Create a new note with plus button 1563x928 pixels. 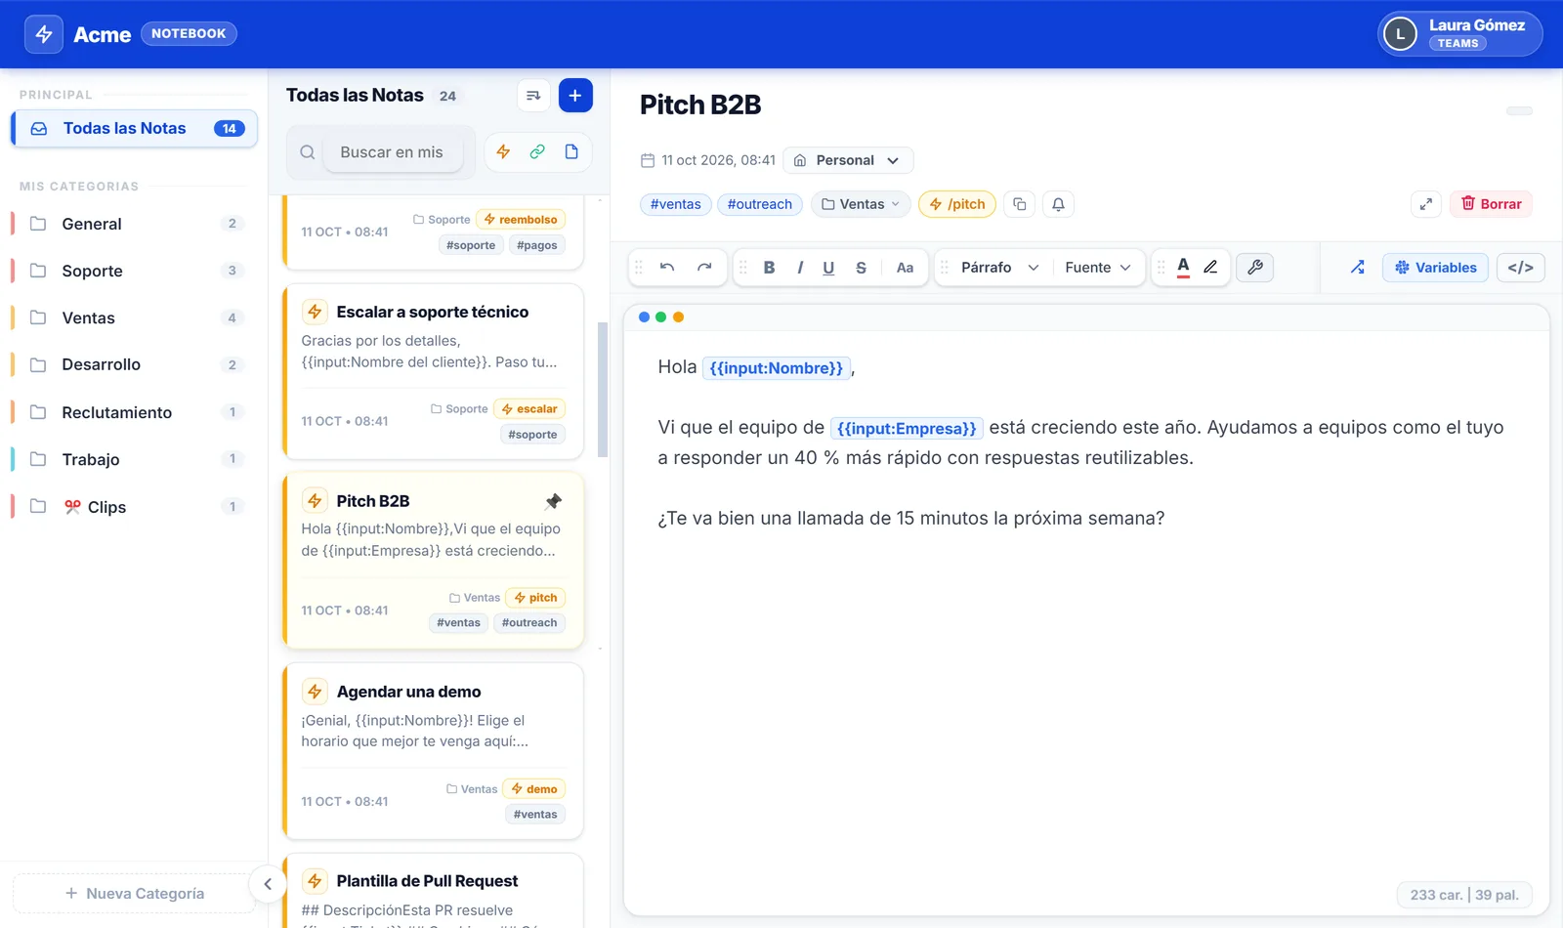[575, 96]
